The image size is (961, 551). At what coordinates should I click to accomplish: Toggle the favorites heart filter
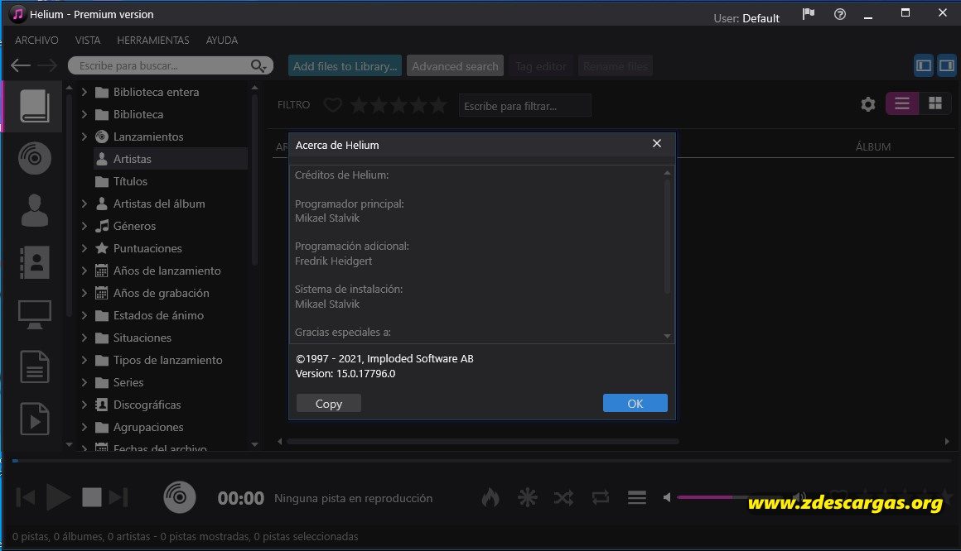point(333,105)
